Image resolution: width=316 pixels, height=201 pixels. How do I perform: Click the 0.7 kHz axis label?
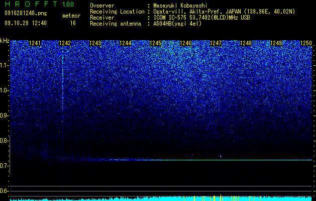coord(5,166)
